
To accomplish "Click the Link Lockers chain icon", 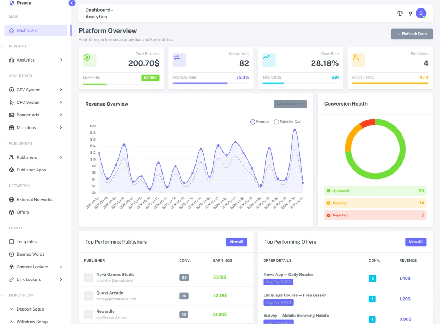I will (12, 279).
